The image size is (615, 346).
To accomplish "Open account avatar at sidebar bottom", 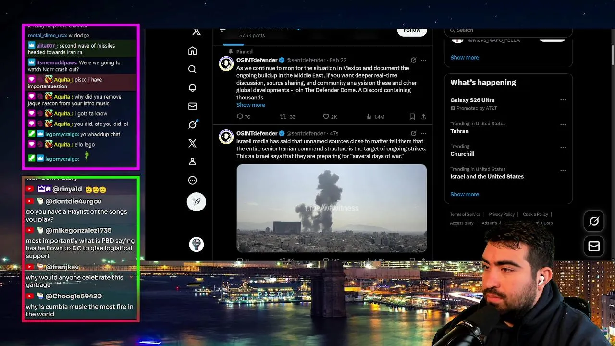I will (x=196, y=244).
